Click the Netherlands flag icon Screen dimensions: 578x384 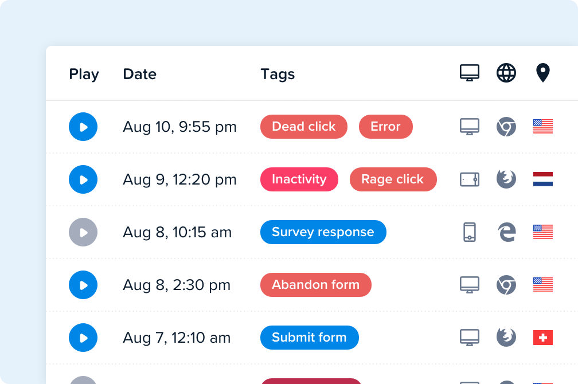(542, 179)
